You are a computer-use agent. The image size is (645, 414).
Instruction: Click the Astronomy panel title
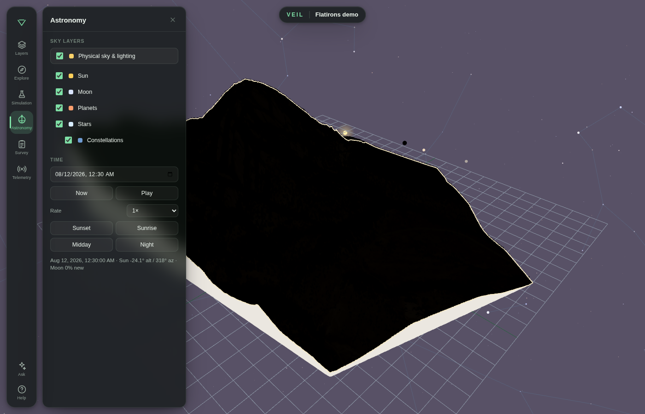68,20
